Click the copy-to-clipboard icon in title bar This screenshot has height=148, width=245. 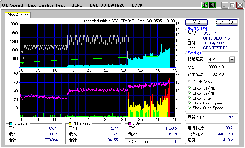pyautogui.click(x=205, y=5)
